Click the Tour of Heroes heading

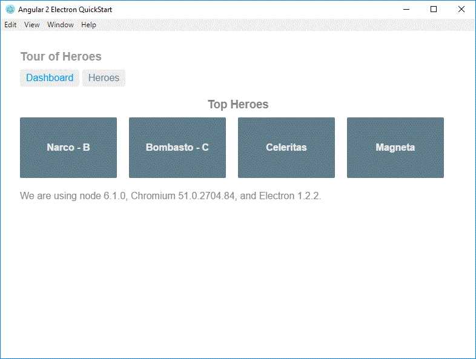(x=61, y=57)
